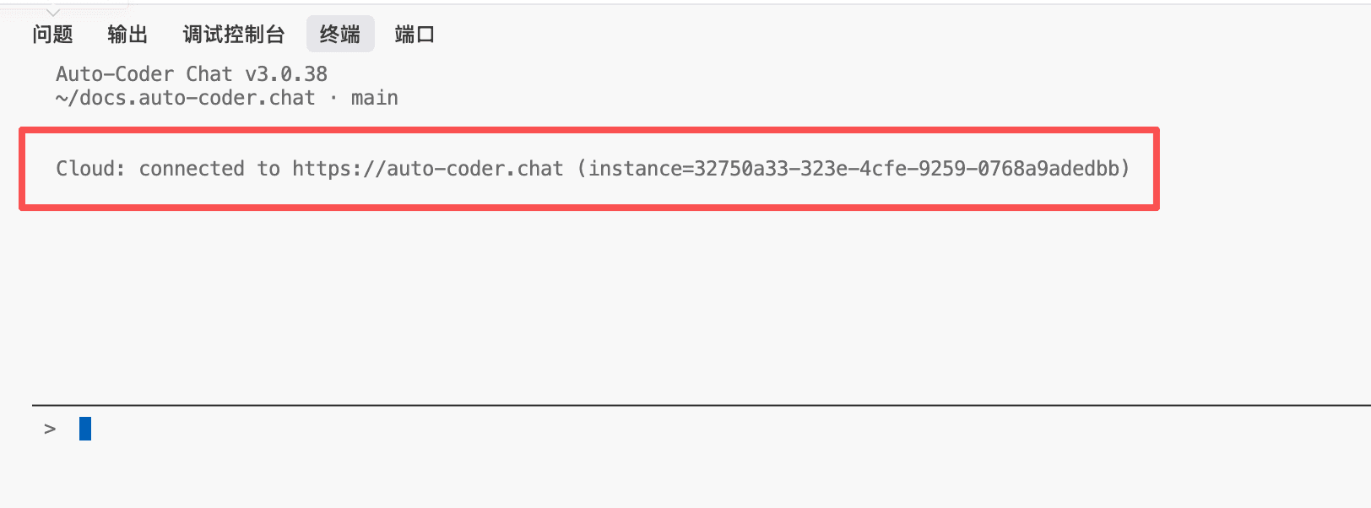Click the > prompt symbol
Screen dimensions: 1371x508
point(50,429)
